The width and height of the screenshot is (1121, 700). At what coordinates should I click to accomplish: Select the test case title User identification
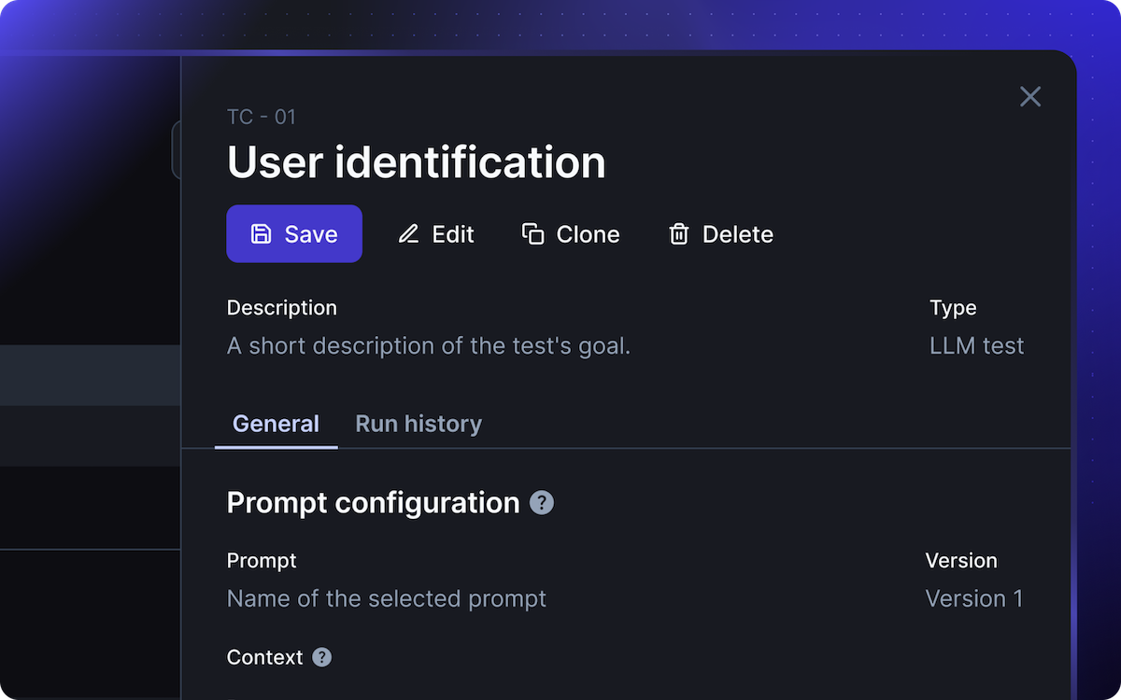418,161
